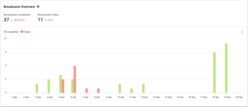
Task: Select the 19 Apr completed bar
Action: pos(226,68)
